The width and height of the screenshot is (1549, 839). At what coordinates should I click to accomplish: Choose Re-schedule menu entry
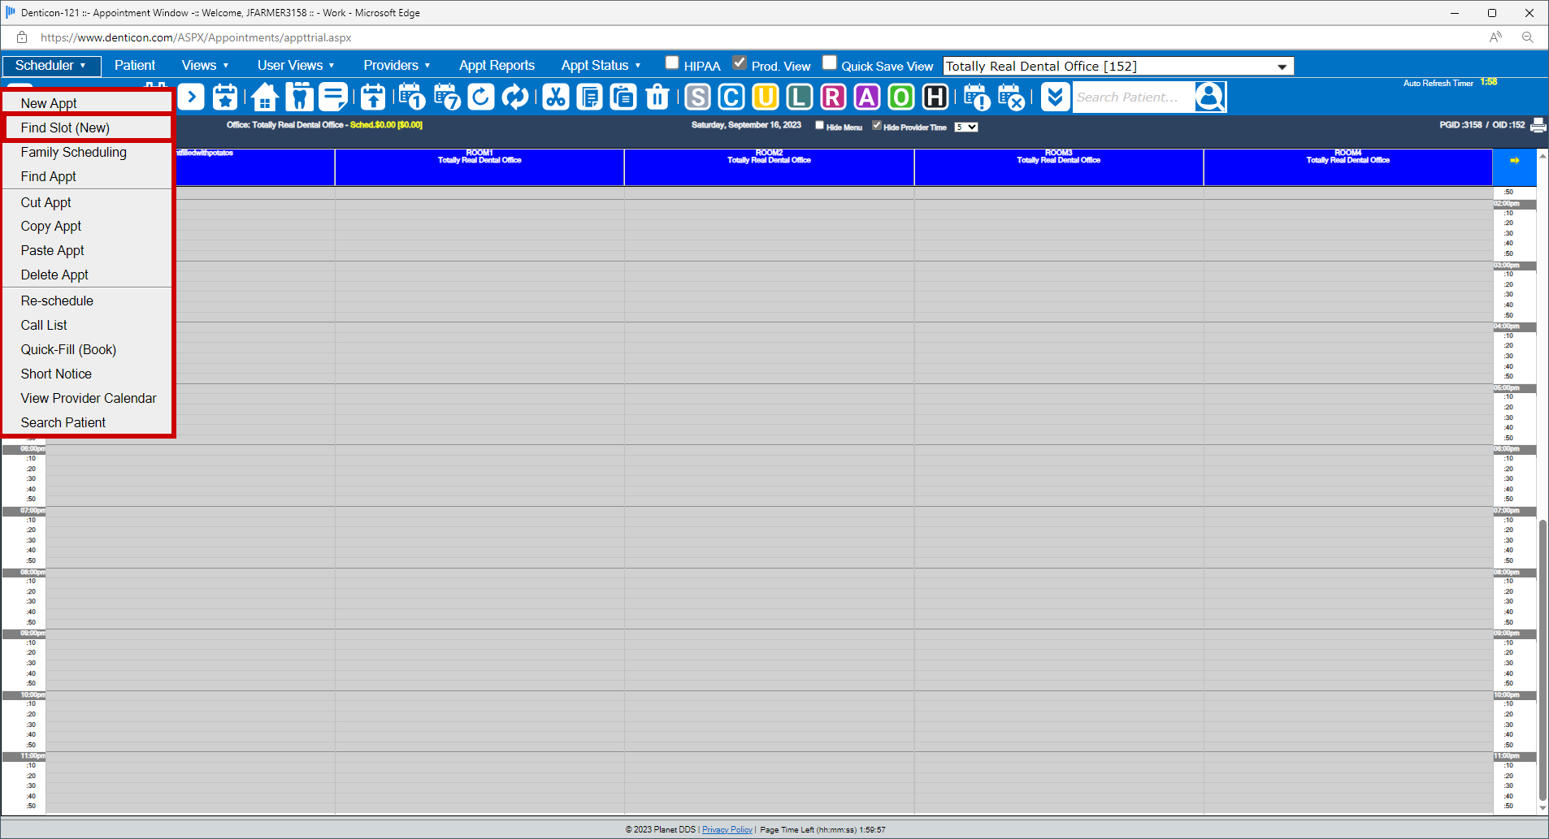pos(87,301)
